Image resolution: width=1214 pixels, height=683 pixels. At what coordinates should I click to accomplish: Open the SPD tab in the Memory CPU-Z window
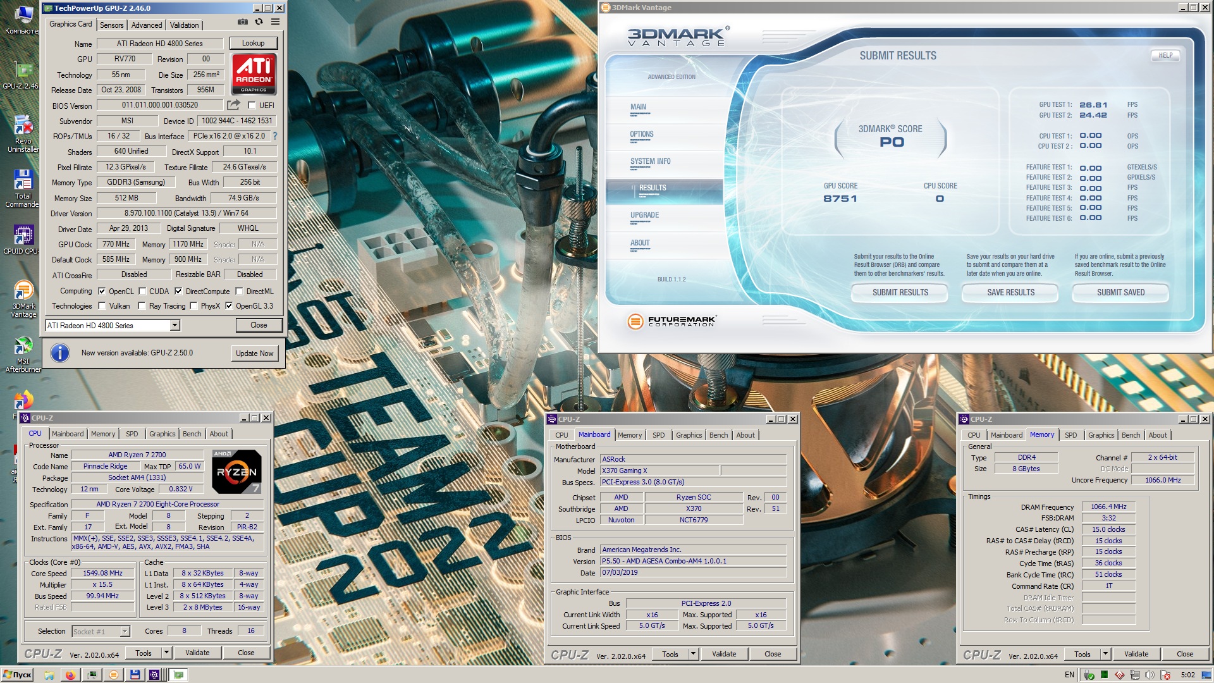1070,435
